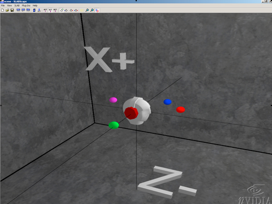
Task: Click the blue device icon beside the book icon
Action: [39, 10]
